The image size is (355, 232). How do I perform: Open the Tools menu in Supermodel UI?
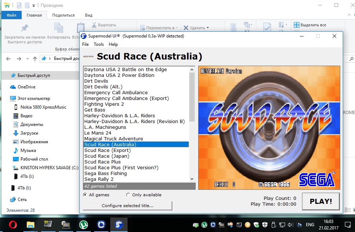pos(99,44)
